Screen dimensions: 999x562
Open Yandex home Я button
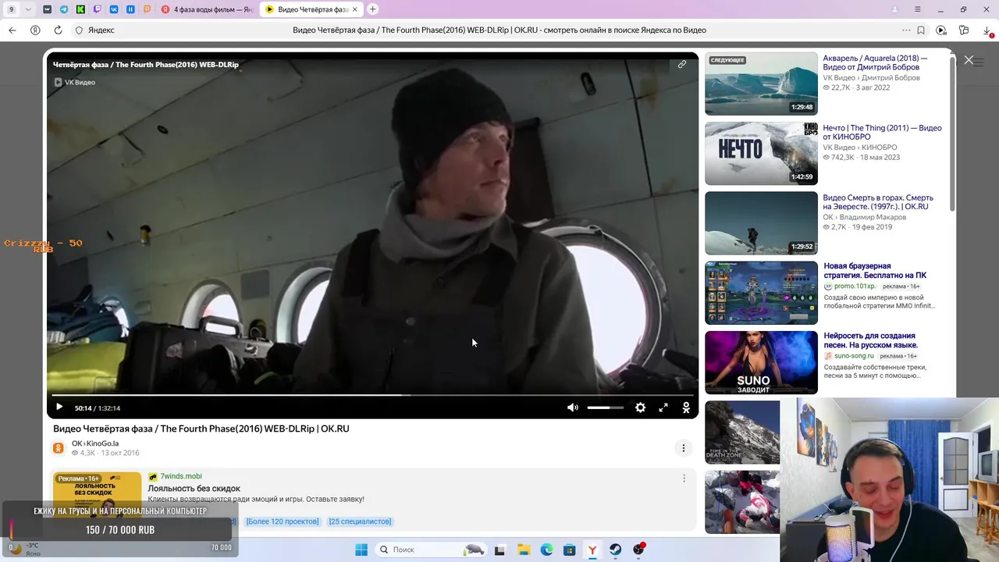click(x=35, y=30)
